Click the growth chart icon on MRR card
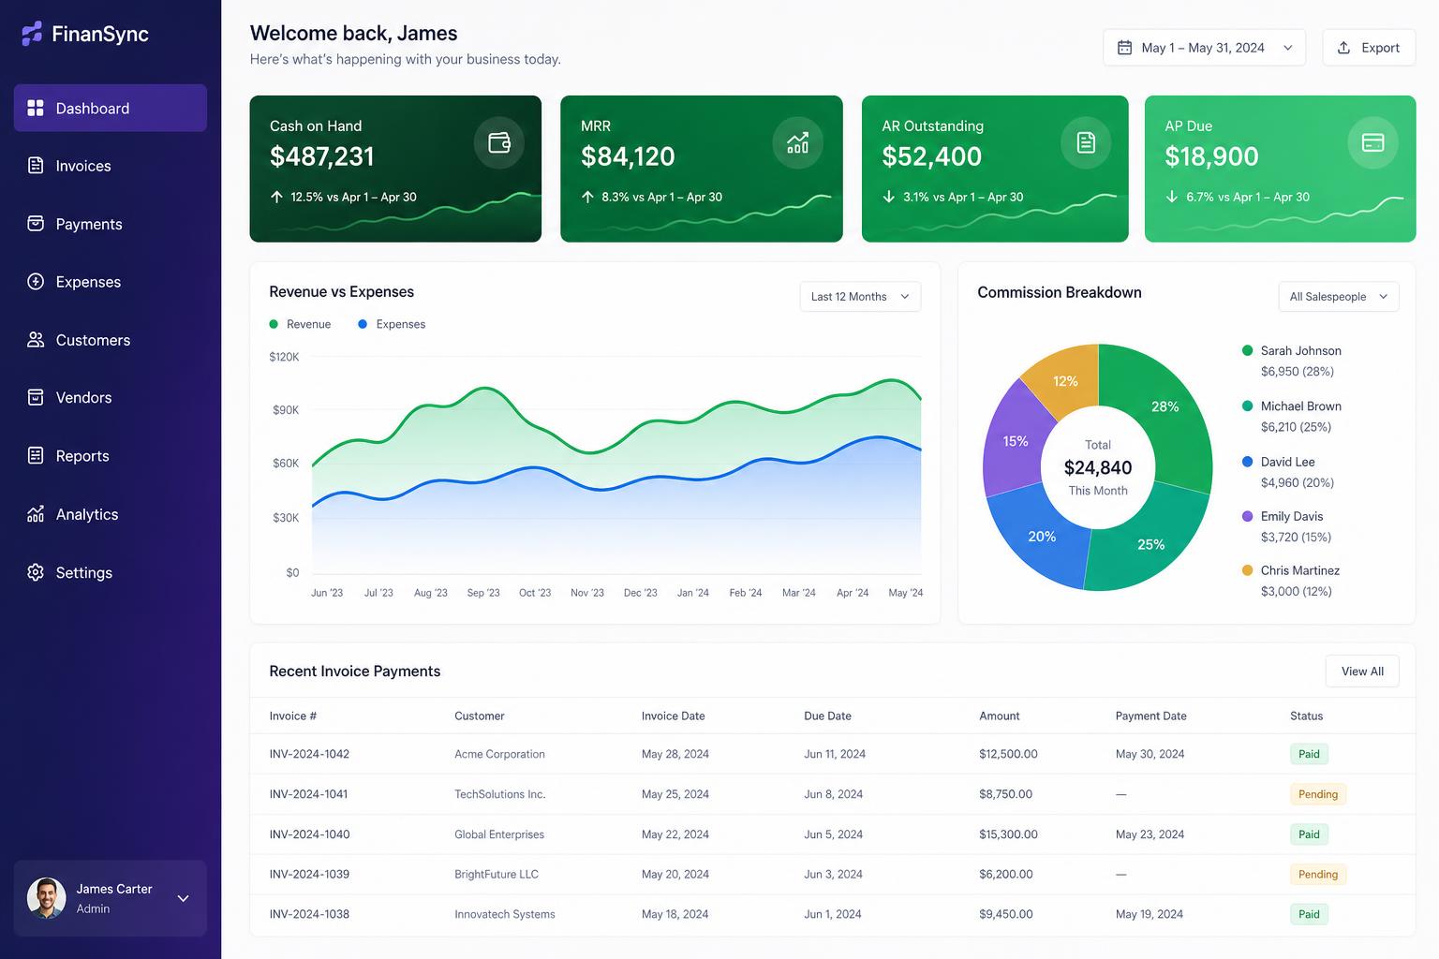 tap(798, 143)
